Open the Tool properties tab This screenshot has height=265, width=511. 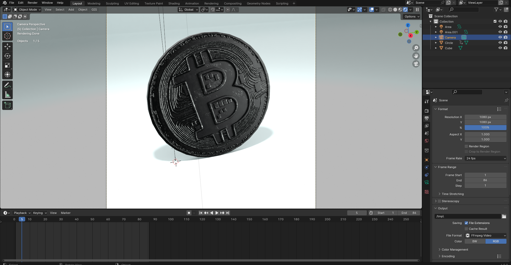(427, 101)
